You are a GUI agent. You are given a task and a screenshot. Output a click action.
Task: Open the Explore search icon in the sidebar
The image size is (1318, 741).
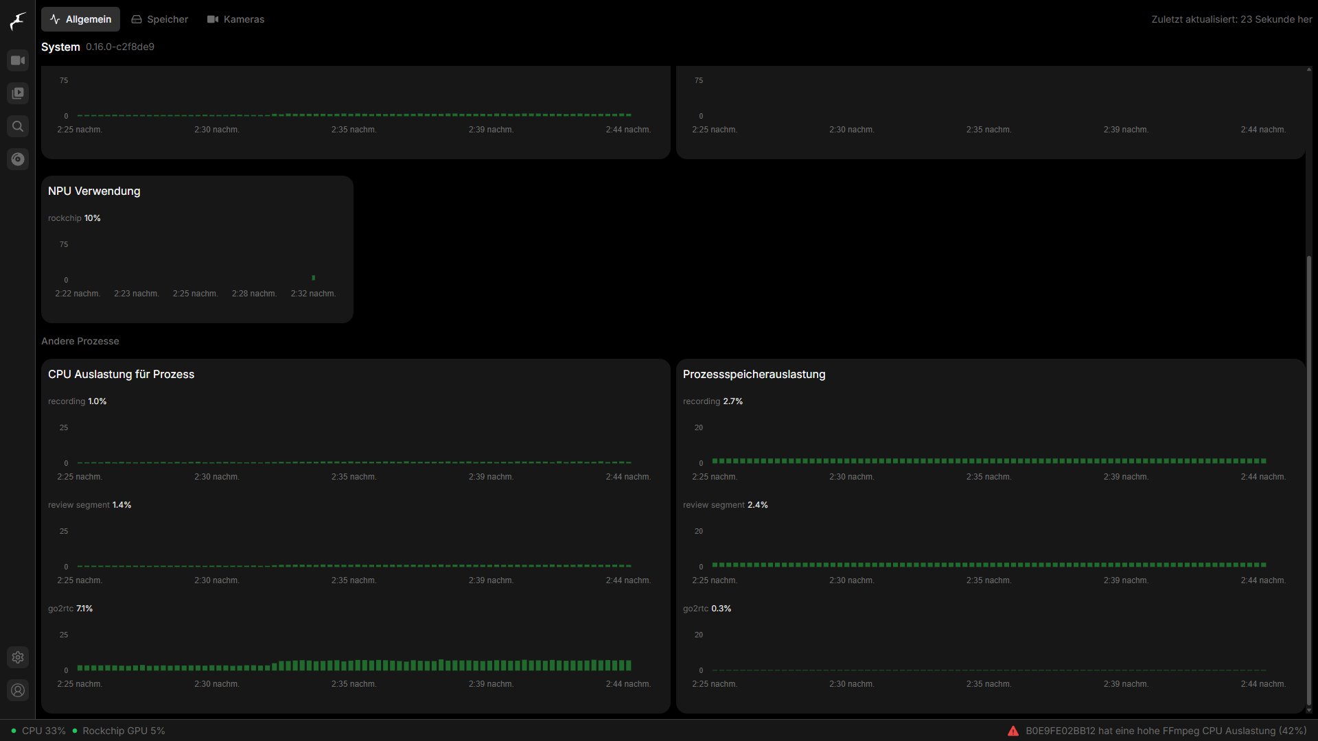[18, 126]
